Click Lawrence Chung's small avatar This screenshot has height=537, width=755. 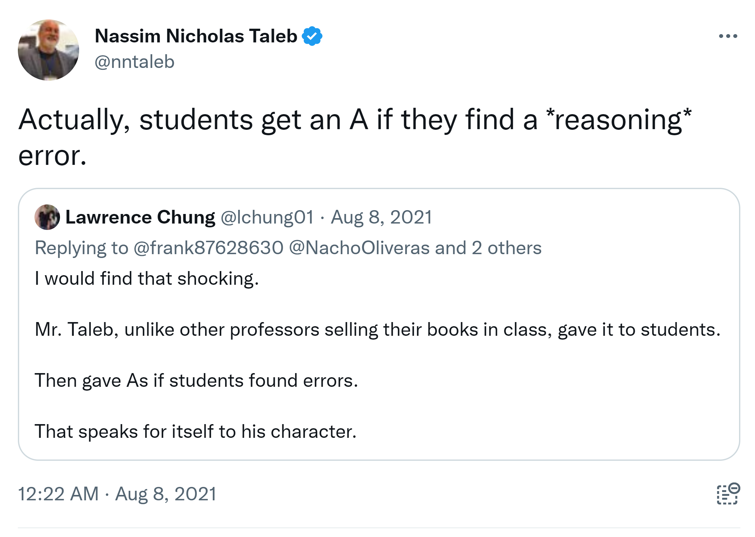click(47, 217)
